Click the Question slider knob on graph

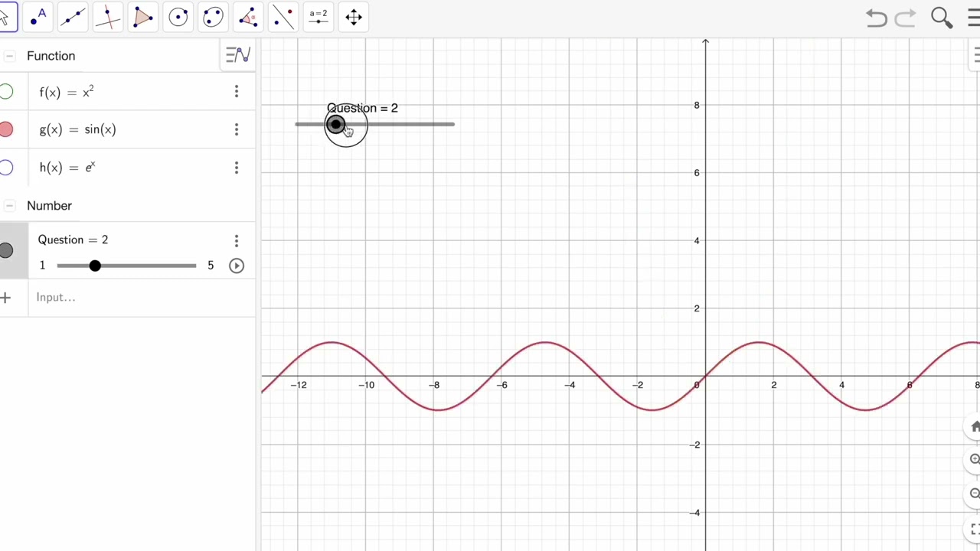click(336, 124)
